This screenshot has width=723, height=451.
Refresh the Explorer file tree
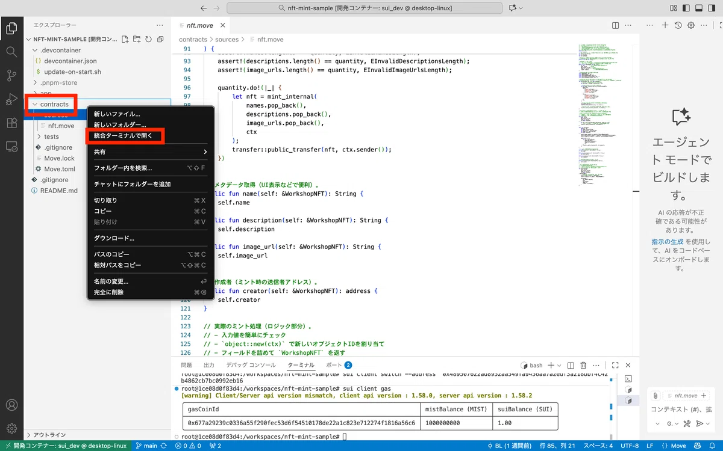[148, 39]
